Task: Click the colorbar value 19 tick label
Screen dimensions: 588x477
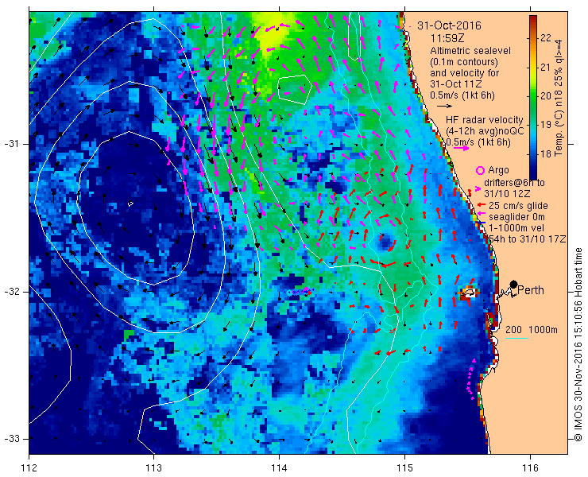Action: click(546, 125)
